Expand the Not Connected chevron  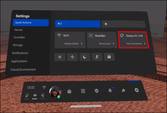145,44
